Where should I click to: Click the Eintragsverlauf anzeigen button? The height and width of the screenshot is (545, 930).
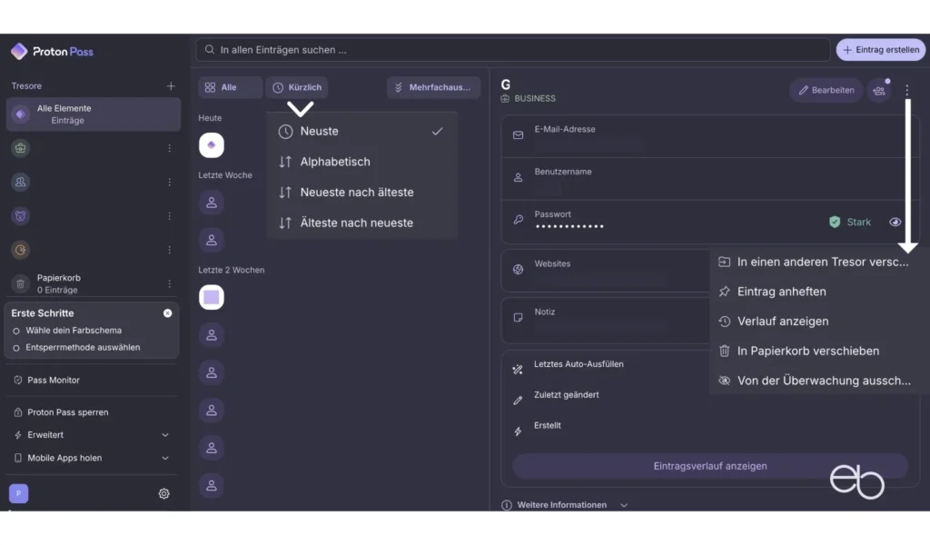click(709, 466)
